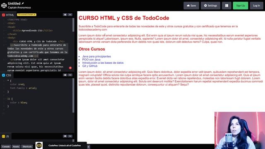Open the Assets panel
This screenshot has height=149, width=265.
click(16, 147)
